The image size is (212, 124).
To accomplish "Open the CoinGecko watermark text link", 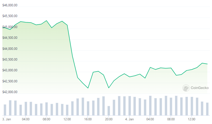I will [200, 88].
